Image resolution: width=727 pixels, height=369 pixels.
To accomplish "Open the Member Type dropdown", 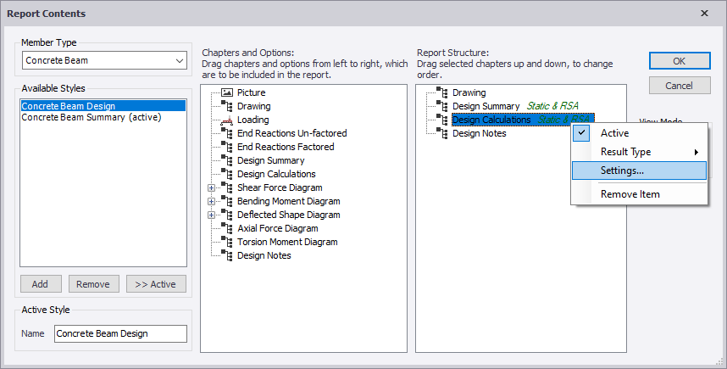I will [x=179, y=61].
